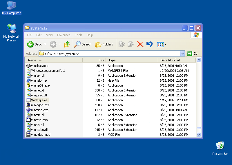This screenshot has width=232, height=165.
Task: Click the red Delete X icon
Action: click(140, 44)
